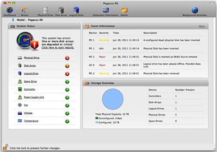Open the Power Supply Unit link

click(34, 97)
